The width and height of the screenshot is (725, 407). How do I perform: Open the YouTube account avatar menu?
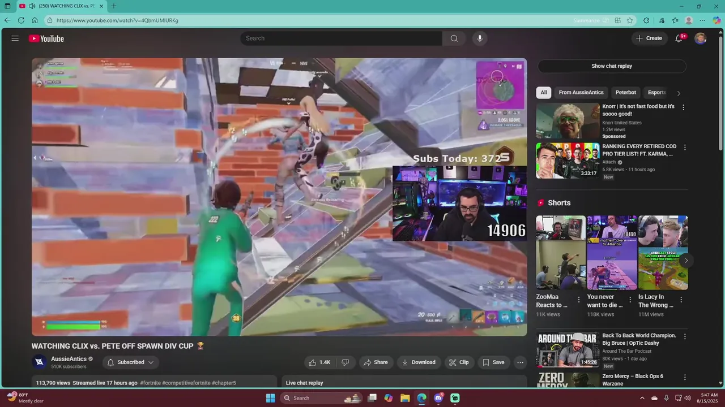coord(701,38)
